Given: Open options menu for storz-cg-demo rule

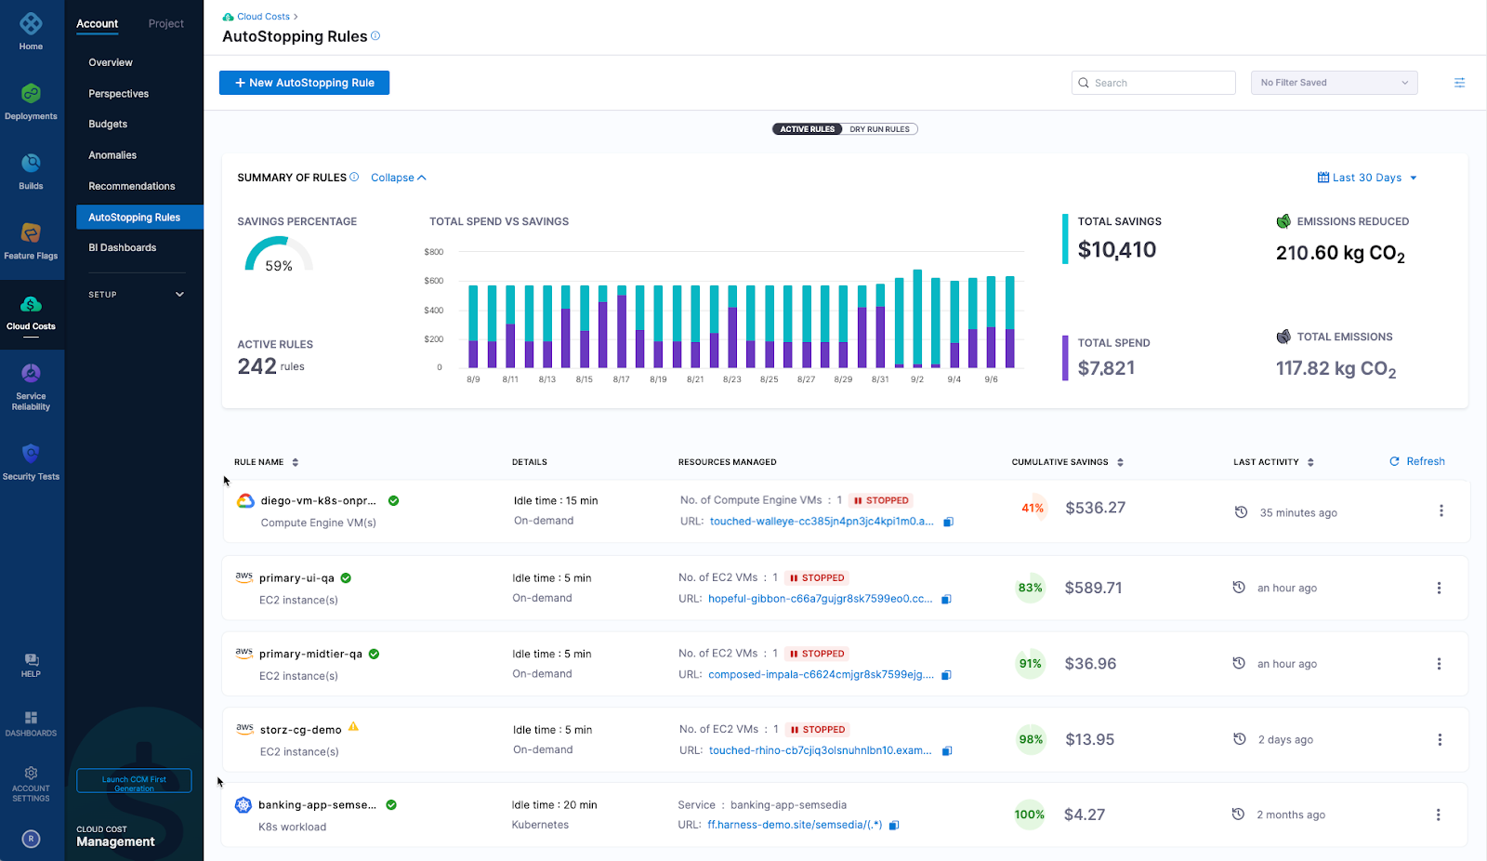Looking at the screenshot, I should [1440, 739].
